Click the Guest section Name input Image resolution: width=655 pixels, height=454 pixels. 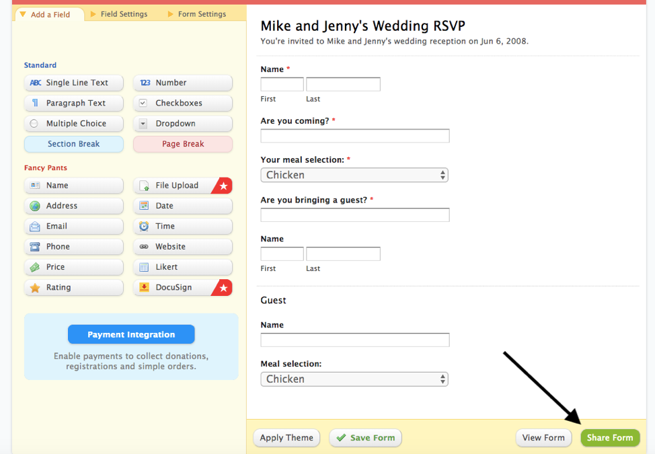click(x=355, y=340)
